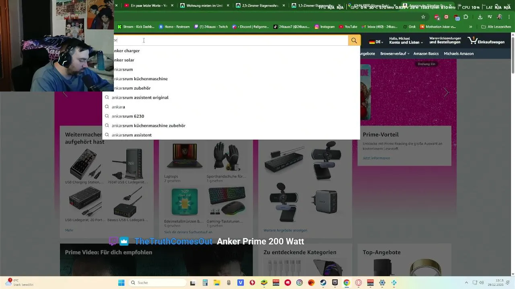Open Windows Start menu
The width and height of the screenshot is (515, 289).
(x=121, y=283)
